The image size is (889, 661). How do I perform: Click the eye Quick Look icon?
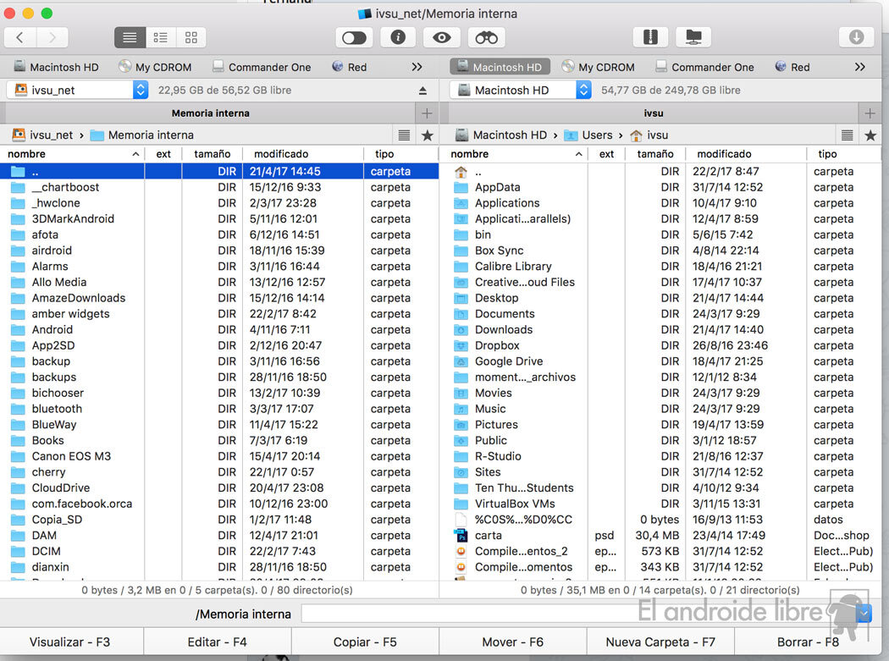click(442, 37)
